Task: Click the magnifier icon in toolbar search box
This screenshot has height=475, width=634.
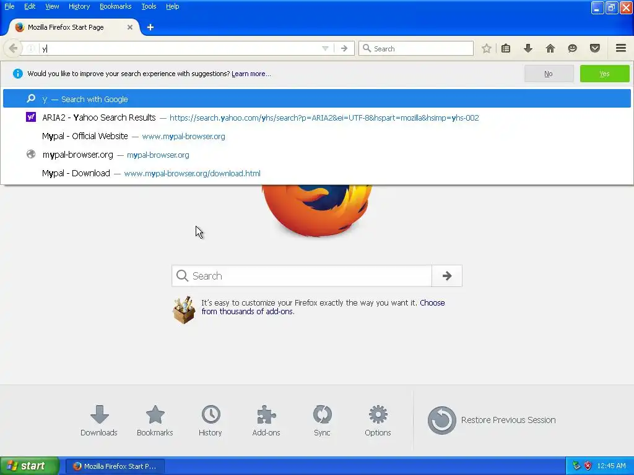Action: 367,48
